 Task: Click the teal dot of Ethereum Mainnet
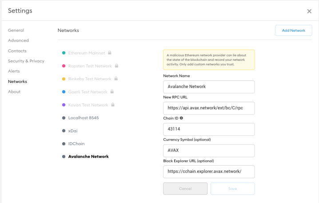[64, 53]
